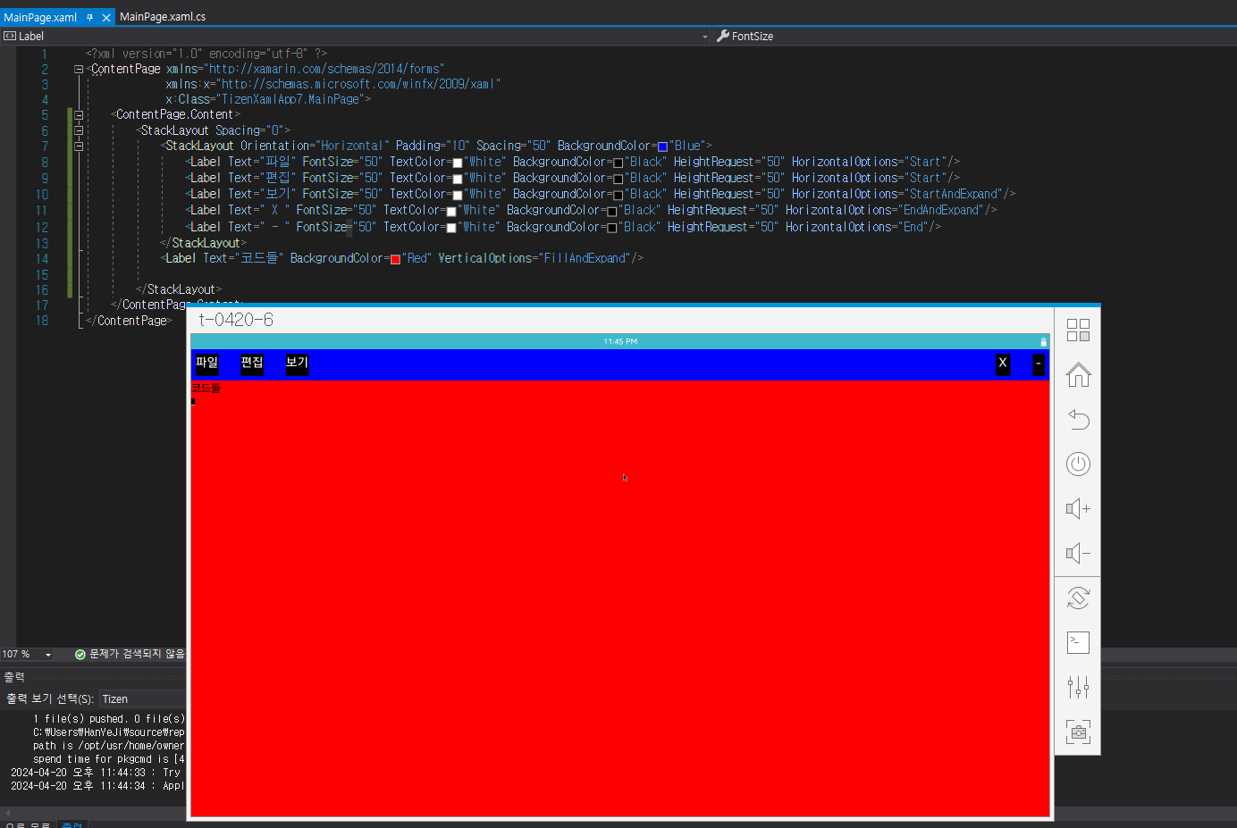Take emulator screenshot with camera icon
Image resolution: width=1237 pixels, height=828 pixels.
tap(1078, 732)
